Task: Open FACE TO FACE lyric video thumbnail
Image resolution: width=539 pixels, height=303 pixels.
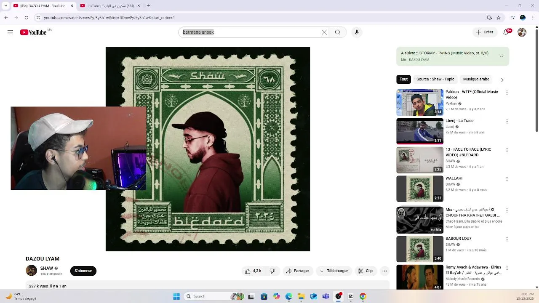Action: point(420,160)
